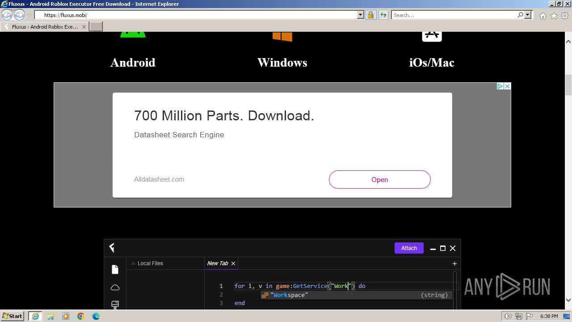This screenshot has width=572, height=322.
Task: Click the page scrollbar up arrow
Action: pos(568,42)
